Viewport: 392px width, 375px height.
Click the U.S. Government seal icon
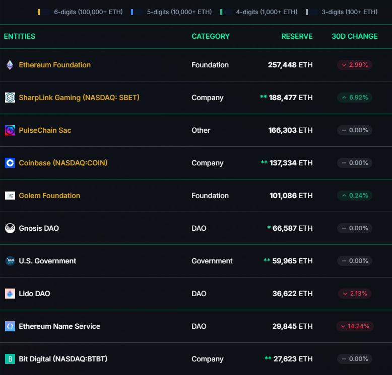point(10,261)
